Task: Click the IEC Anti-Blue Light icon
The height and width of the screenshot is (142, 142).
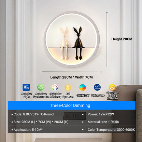Action: [x=26, y=87]
